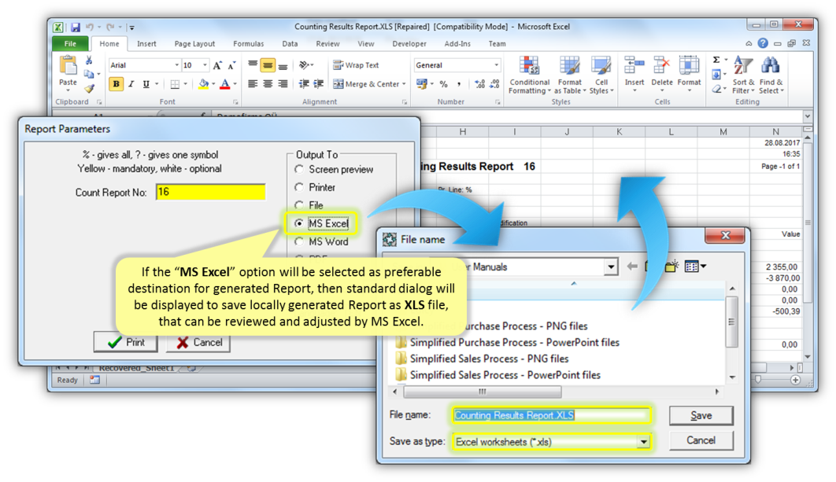Click the Count Report No input field
Screen dimensions: 836x482
211,193
